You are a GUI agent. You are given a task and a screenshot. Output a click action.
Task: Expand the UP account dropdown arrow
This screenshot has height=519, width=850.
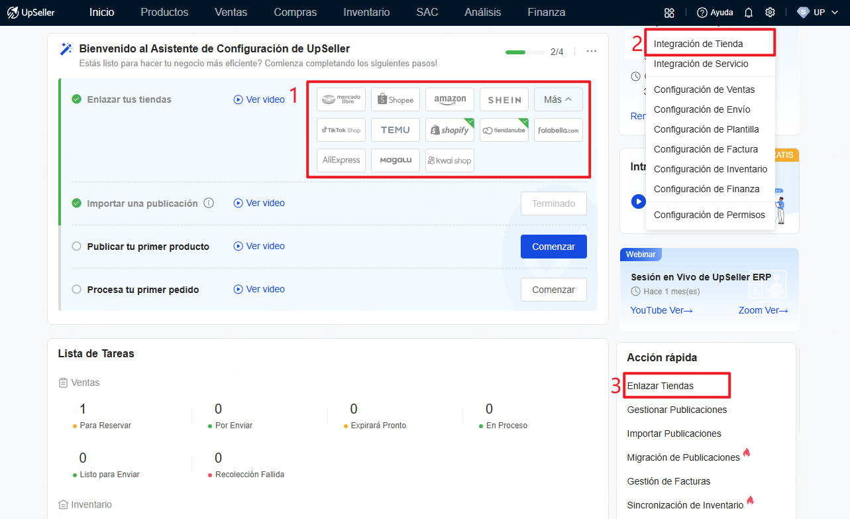[835, 13]
